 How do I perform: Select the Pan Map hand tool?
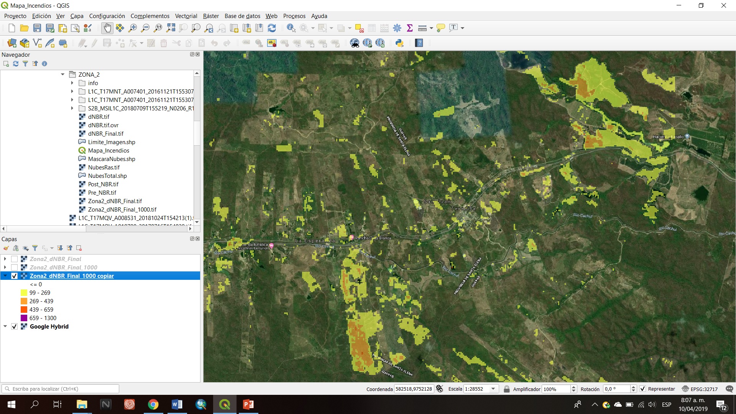107,28
